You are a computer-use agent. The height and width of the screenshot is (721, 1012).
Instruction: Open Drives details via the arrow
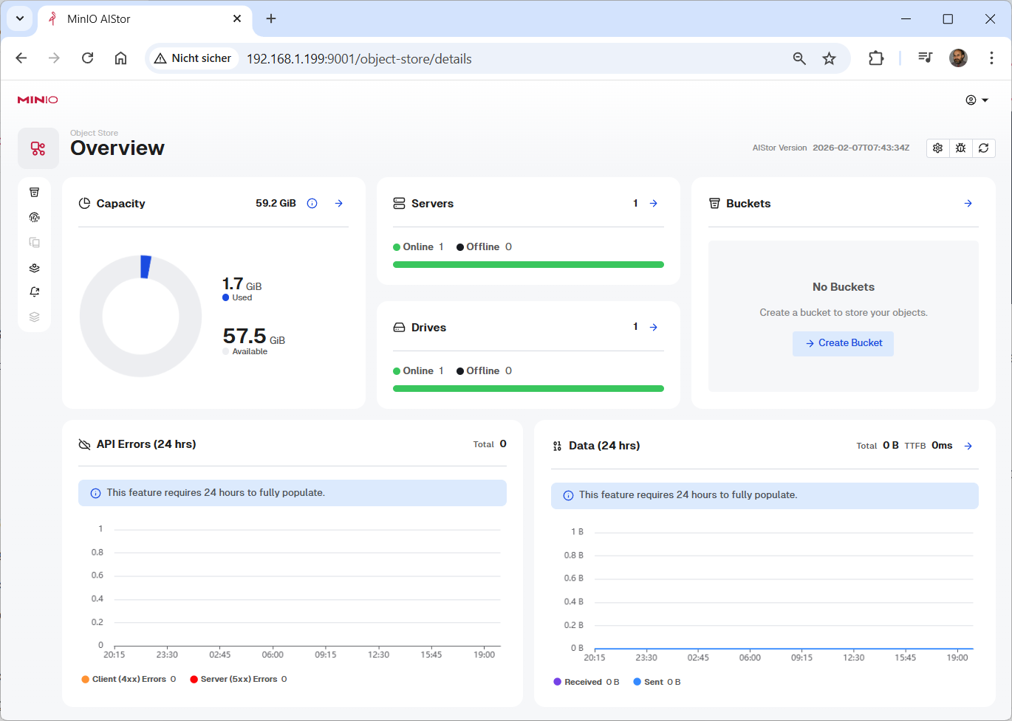tap(654, 328)
